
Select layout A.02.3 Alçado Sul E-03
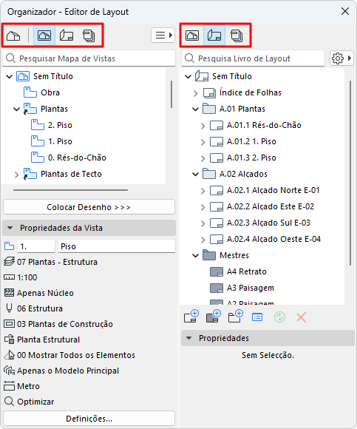(x=260, y=223)
